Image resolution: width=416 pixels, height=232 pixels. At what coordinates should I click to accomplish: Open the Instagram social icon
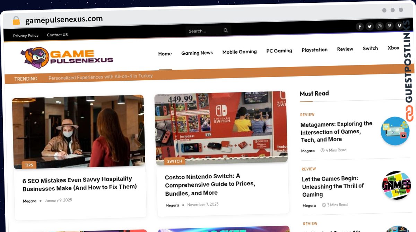click(380, 26)
